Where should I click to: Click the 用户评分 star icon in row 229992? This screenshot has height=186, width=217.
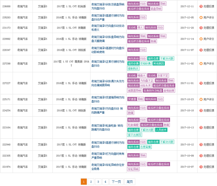[x=201, y=39]
